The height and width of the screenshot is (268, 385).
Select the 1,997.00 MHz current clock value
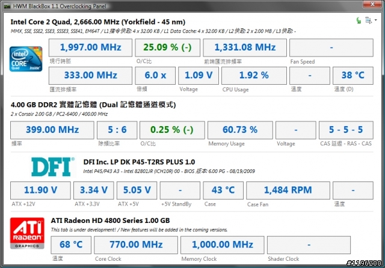pos(90,47)
